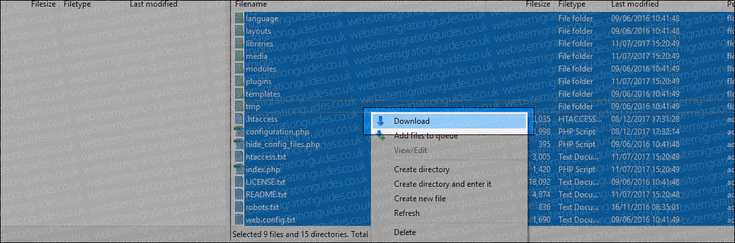Click the blue Download arrow icon
Image resolution: width=735 pixels, height=243 pixels.
pyautogui.click(x=380, y=121)
